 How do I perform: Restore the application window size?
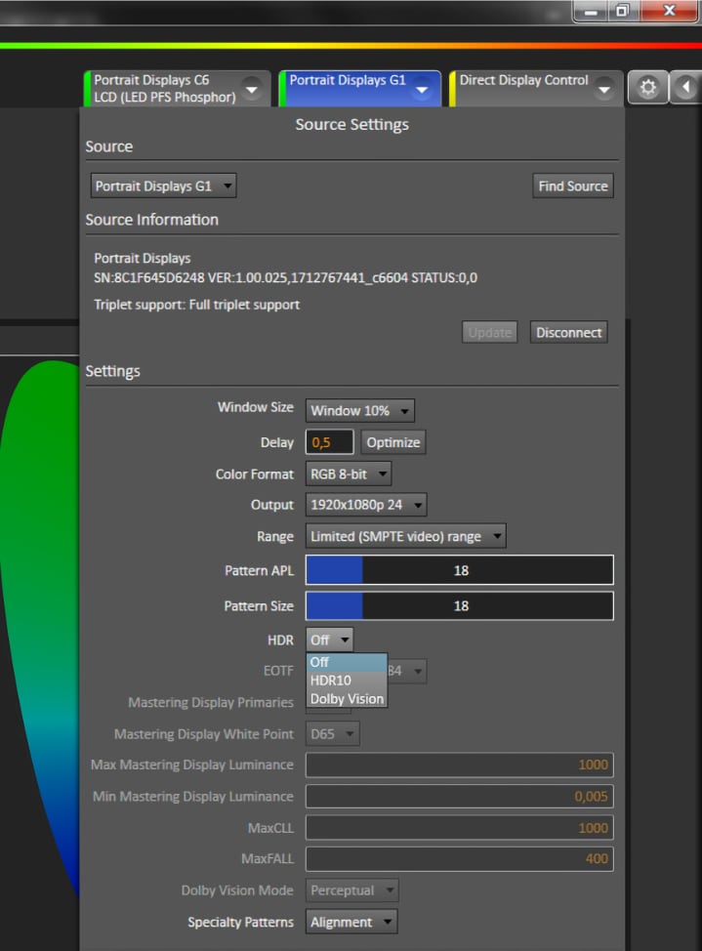tap(622, 11)
